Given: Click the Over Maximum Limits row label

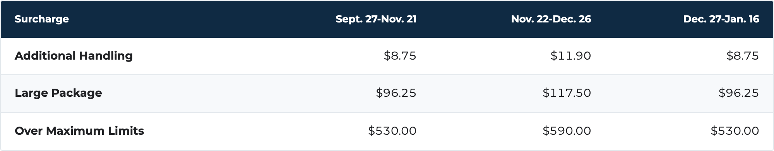Looking at the screenshot, I should (79, 131).
